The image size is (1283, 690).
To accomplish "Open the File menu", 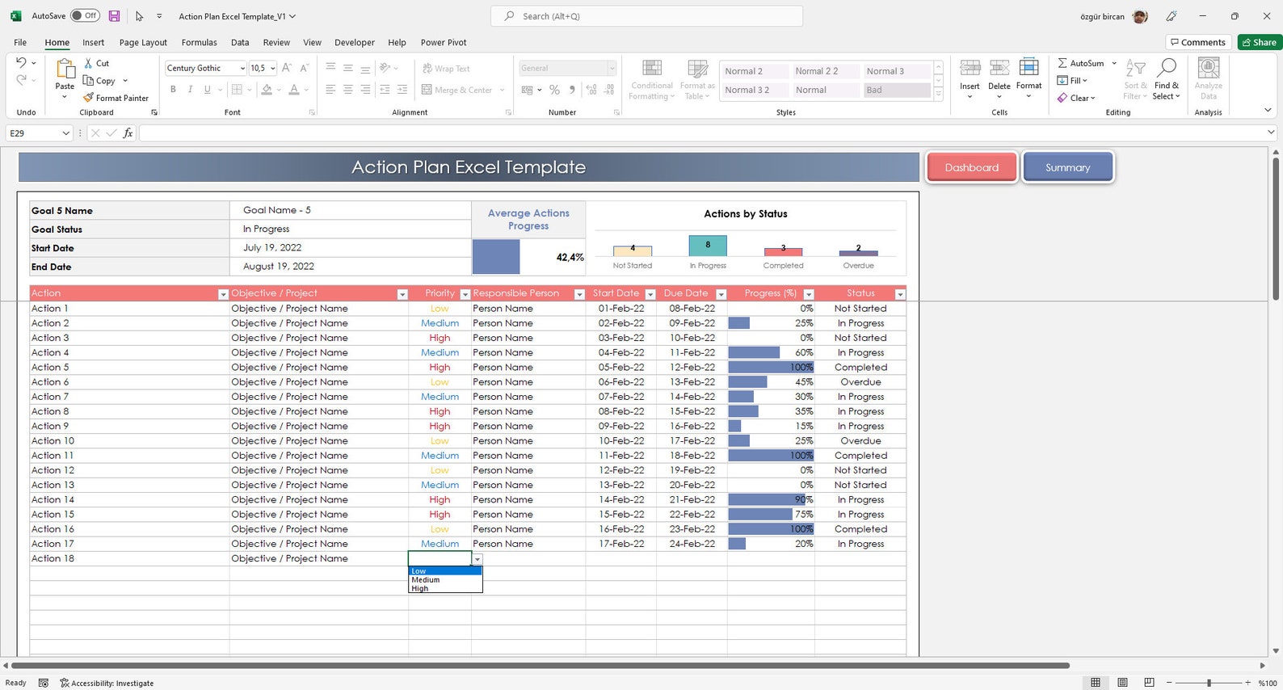I will [20, 43].
